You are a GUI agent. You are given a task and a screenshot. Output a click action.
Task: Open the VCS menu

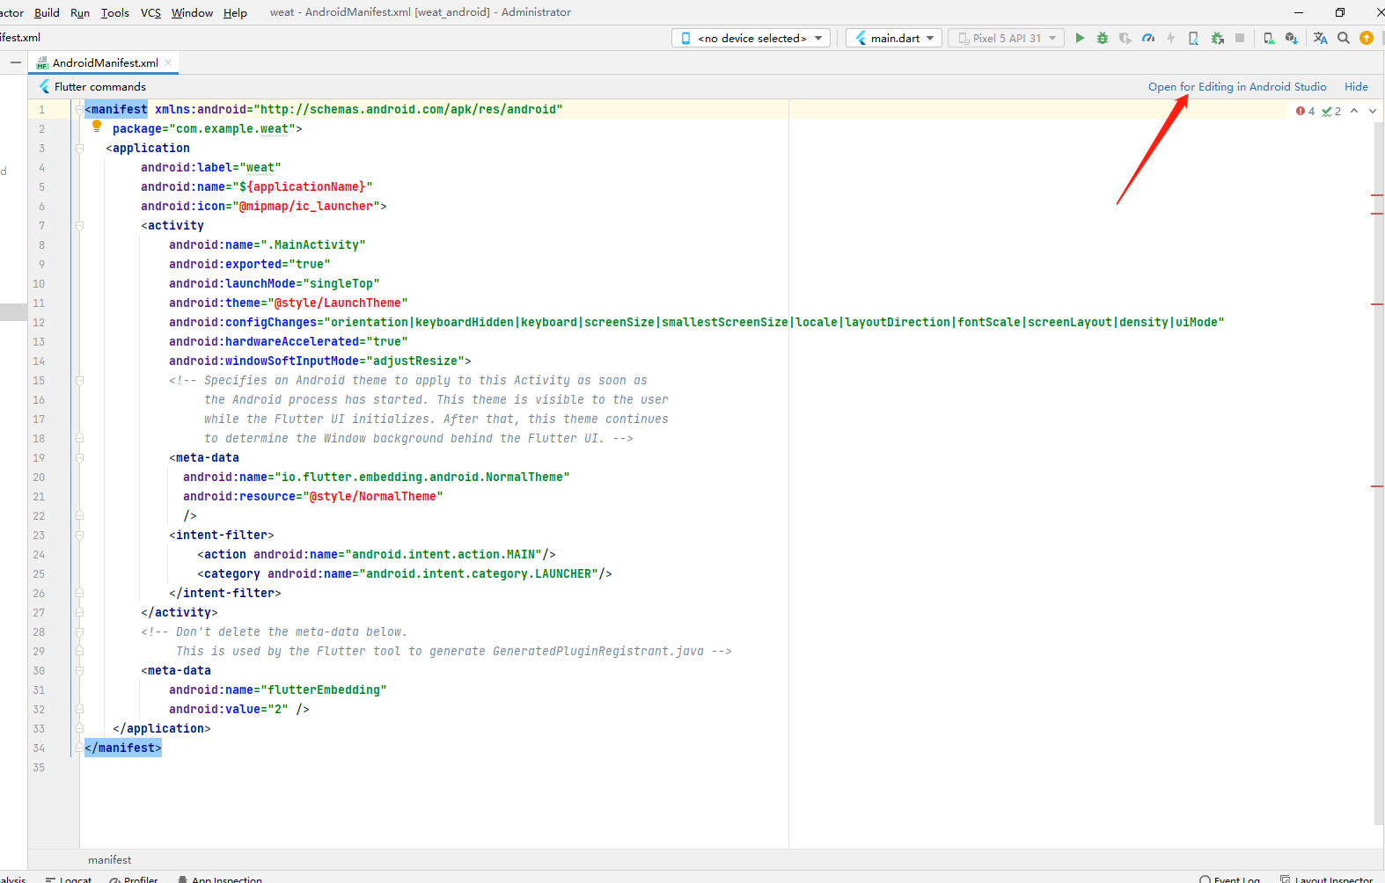click(150, 12)
